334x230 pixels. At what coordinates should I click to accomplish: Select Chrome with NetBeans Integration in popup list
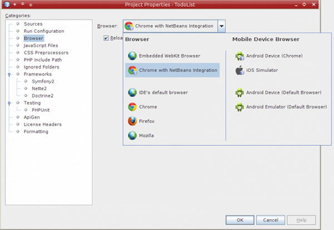tap(173, 70)
